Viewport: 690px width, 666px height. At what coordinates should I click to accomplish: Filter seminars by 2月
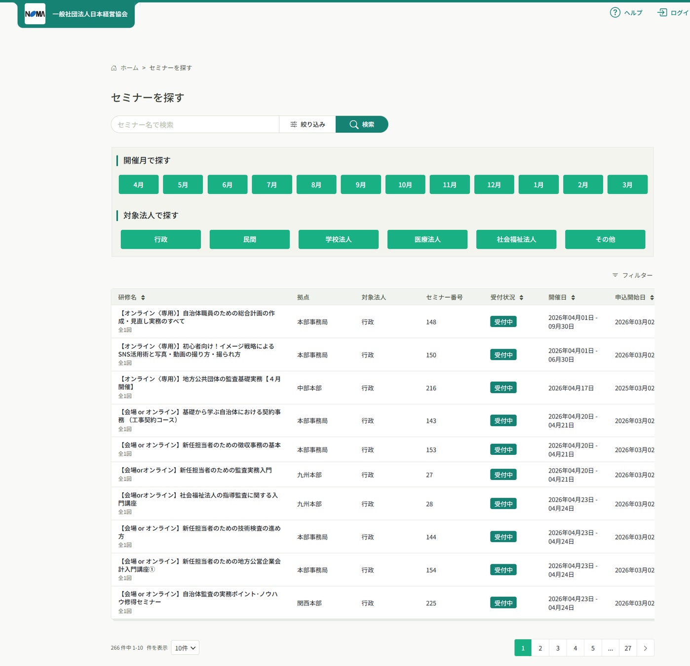(583, 185)
